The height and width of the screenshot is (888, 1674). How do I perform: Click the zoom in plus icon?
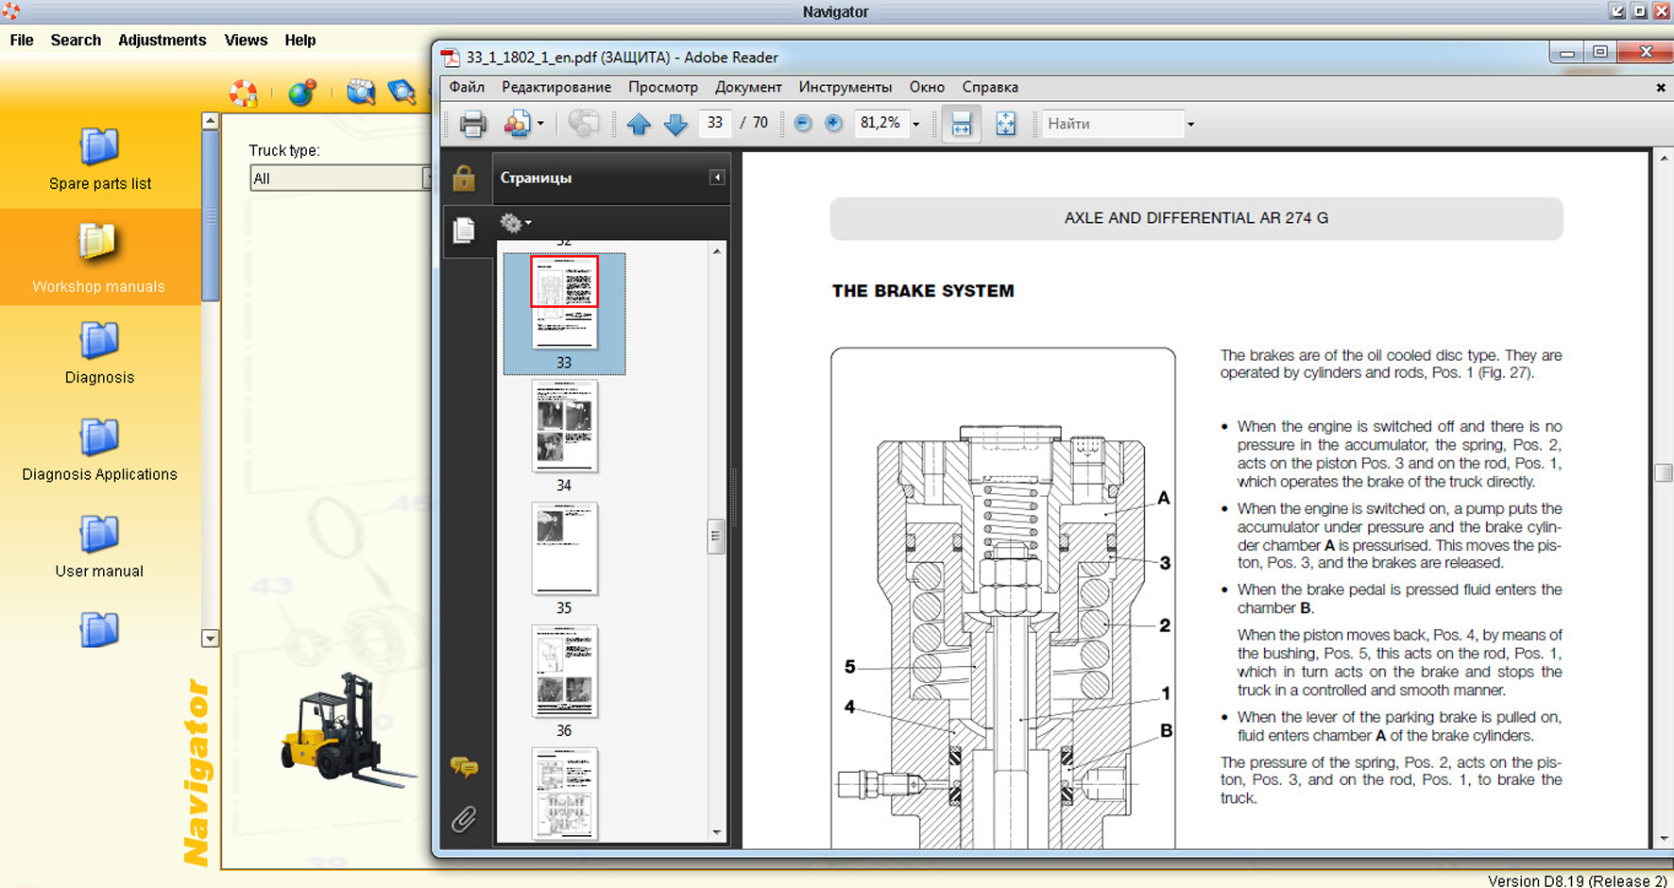(833, 123)
